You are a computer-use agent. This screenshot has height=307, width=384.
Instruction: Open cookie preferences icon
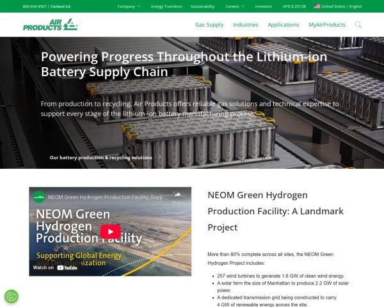point(12,297)
